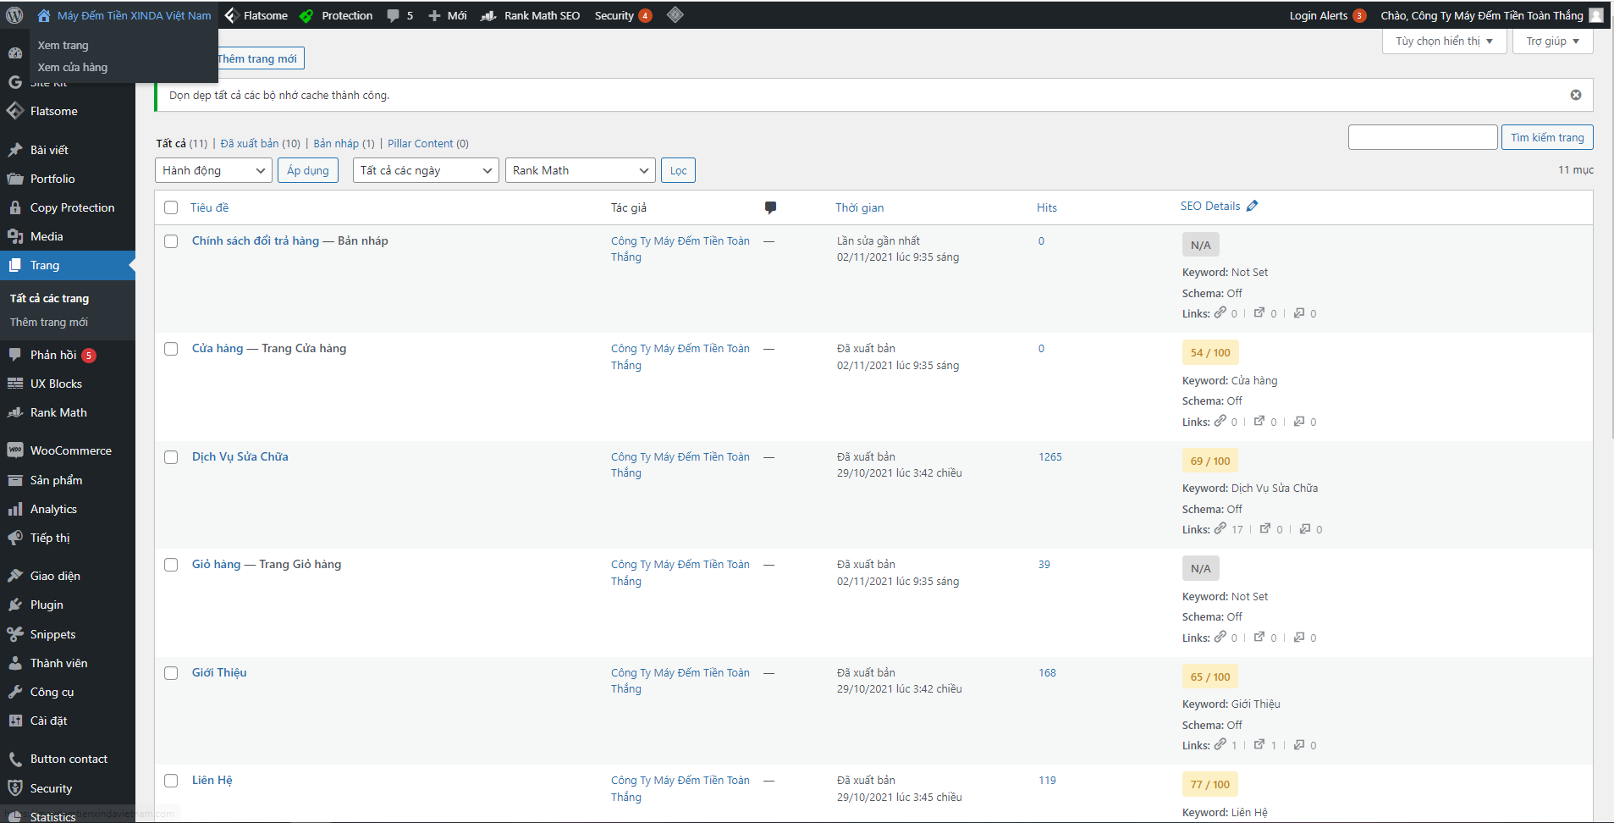Sort by Thời gian column
Screen dimensions: 1614x823
859,207
